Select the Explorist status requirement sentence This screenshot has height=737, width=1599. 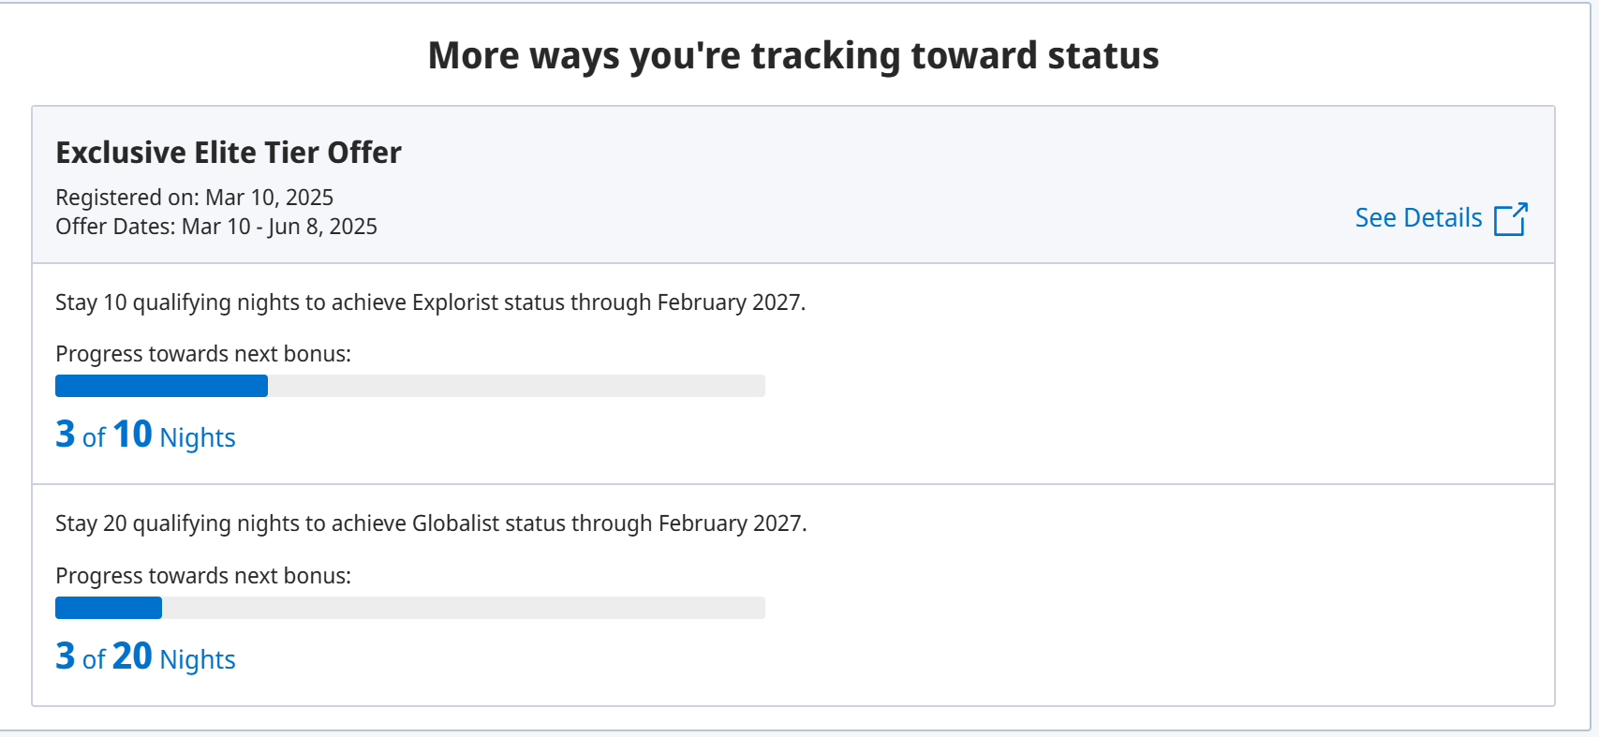coord(430,302)
